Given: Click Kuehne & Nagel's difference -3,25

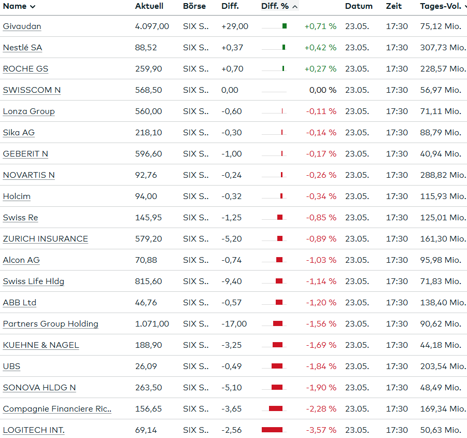Looking at the screenshot, I should coord(232,345).
